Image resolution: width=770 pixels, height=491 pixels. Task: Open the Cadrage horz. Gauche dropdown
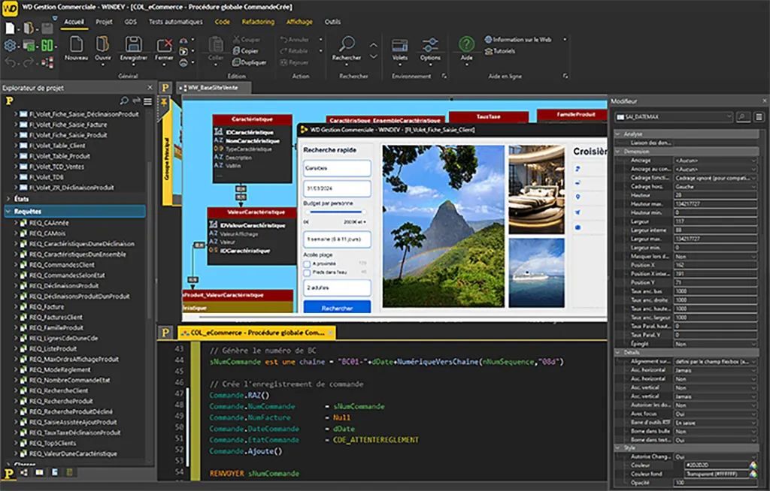[x=754, y=186]
